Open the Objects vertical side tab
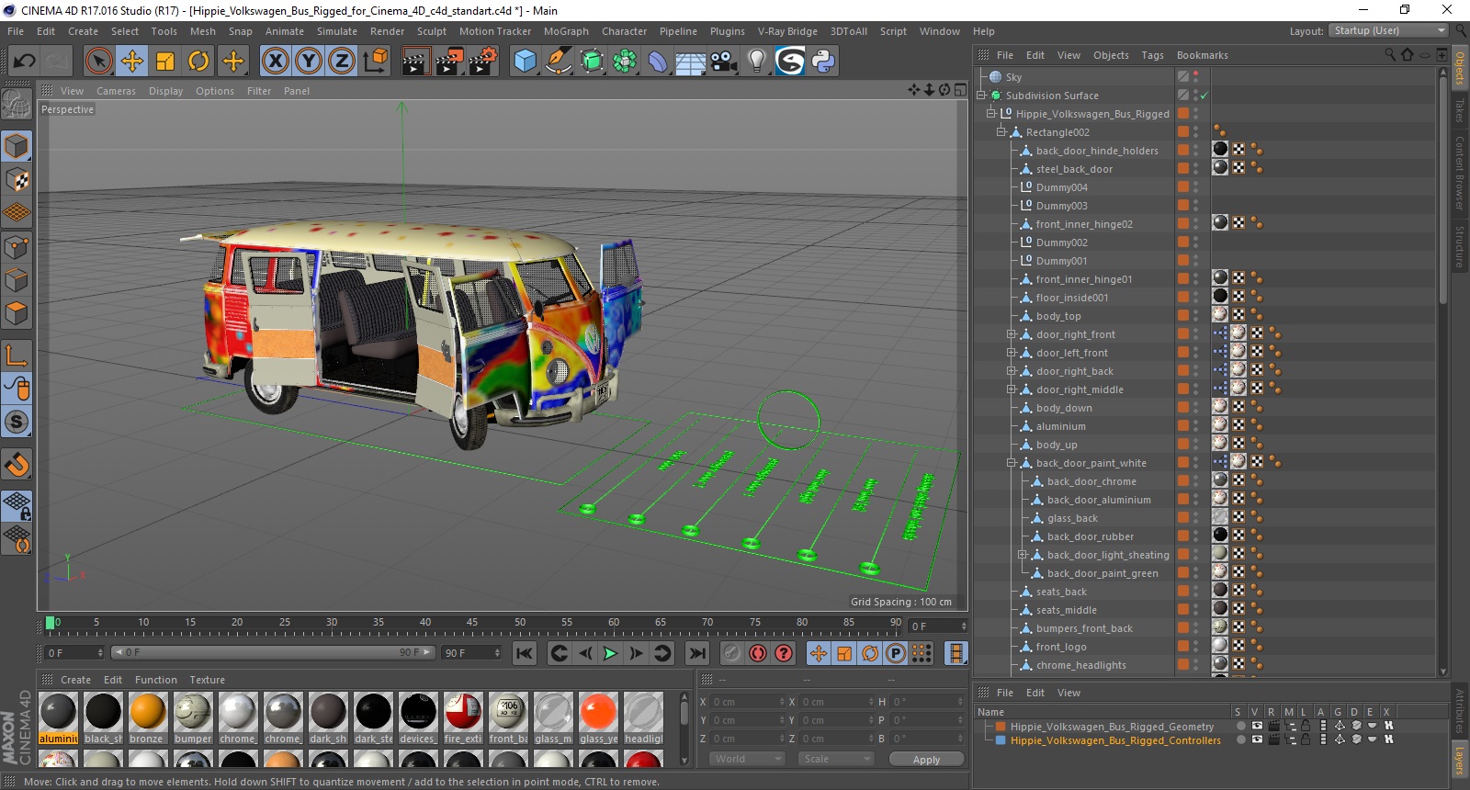 [1460, 68]
